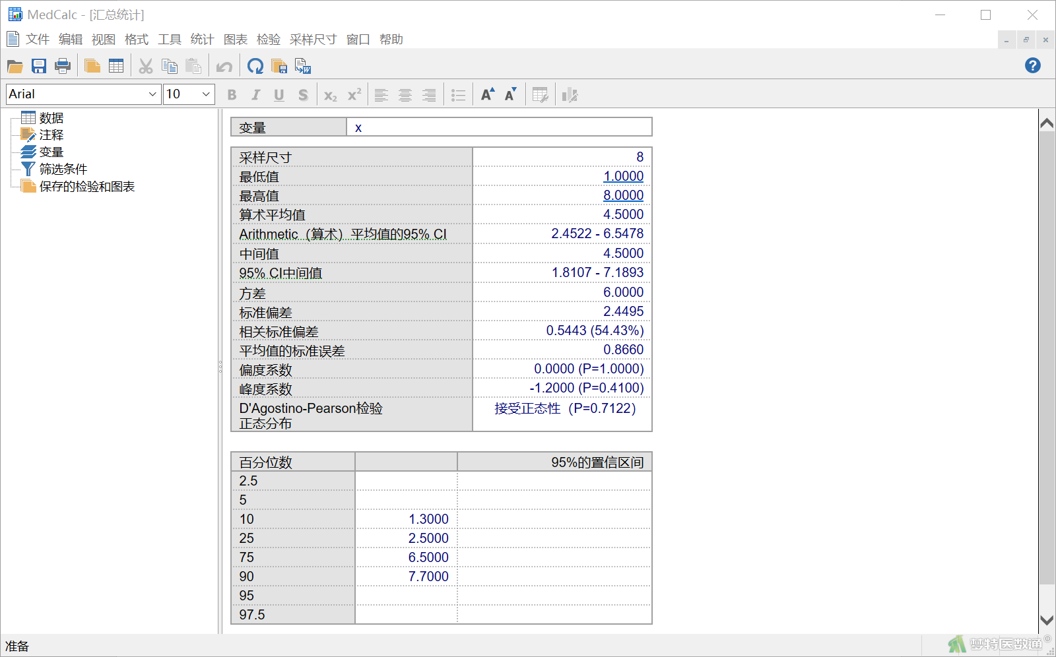Select 变量 in the sidebar tree
This screenshot has width=1056, height=657.
(x=51, y=152)
